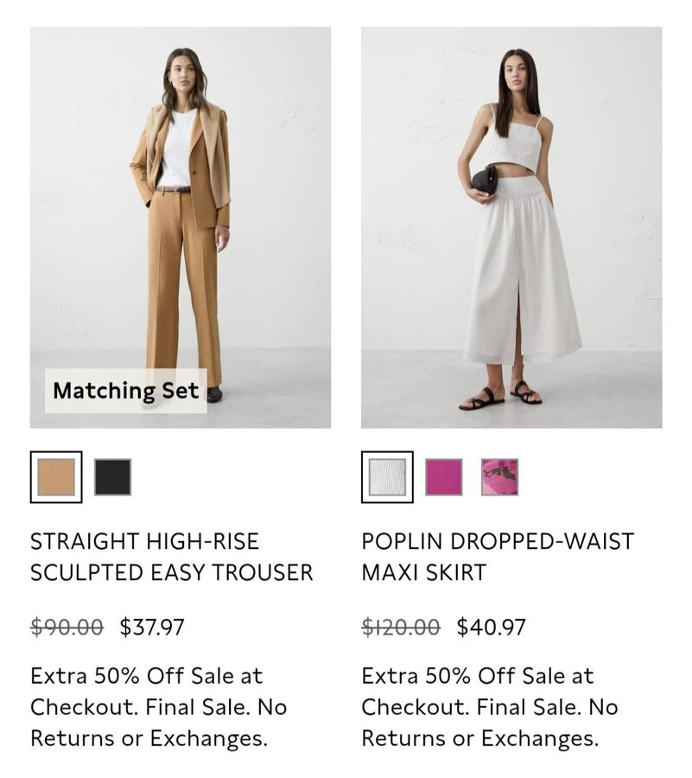
Task: Click the struck-through $90.00 original price
Action: [x=67, y=627]
